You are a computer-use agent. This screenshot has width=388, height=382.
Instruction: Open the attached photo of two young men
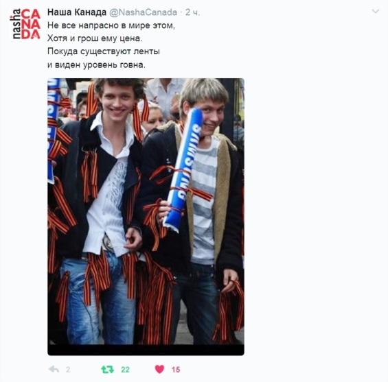click(x=146, y=217)
